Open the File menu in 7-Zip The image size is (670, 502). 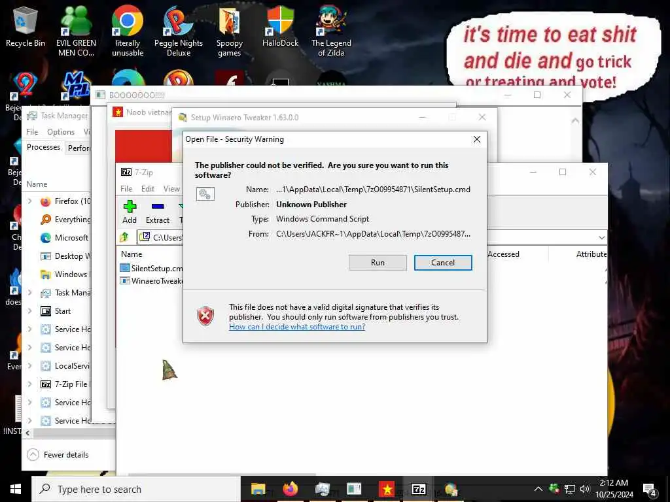point(126,189)
